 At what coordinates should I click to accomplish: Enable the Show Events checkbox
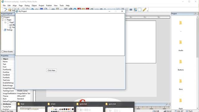tap(2, 52)
